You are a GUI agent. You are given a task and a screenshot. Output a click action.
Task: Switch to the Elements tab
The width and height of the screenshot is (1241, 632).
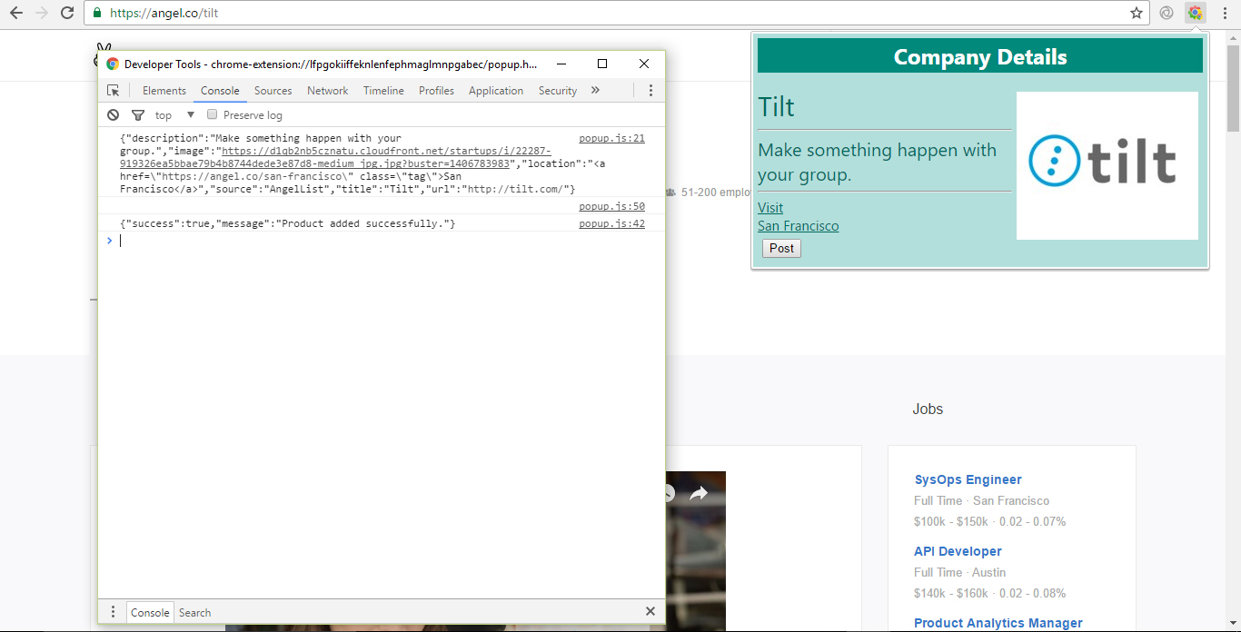pyautogui.click(x=164, y=91)
